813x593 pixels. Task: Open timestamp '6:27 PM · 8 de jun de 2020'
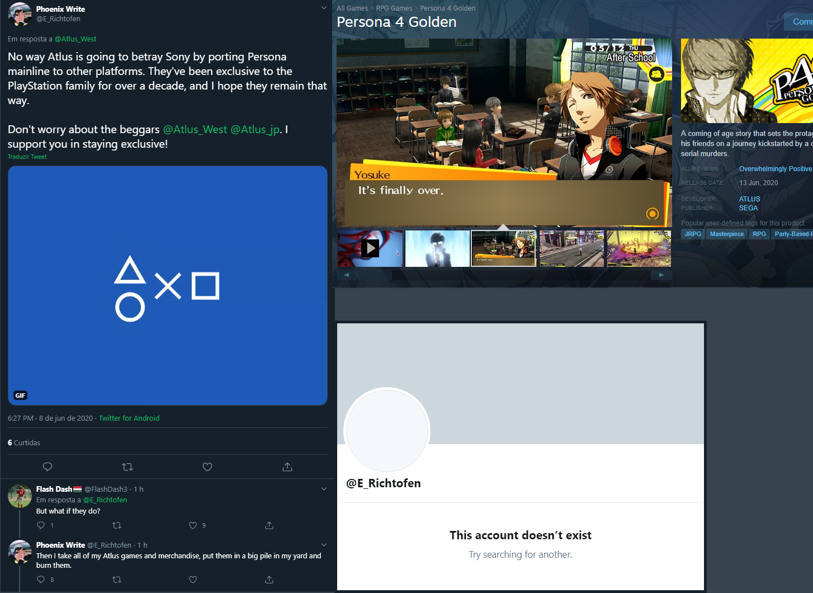(50, 418)
